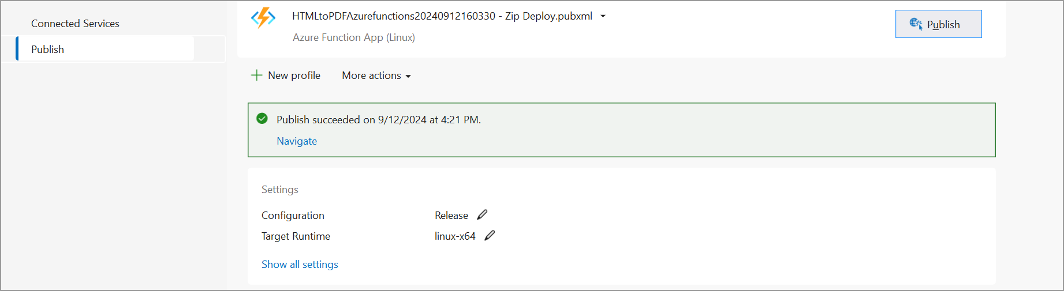The height and width of the screenshot is (291, 1064).
Task: Edit Target Runtime with the pencil icon
Action: [490, 236]
